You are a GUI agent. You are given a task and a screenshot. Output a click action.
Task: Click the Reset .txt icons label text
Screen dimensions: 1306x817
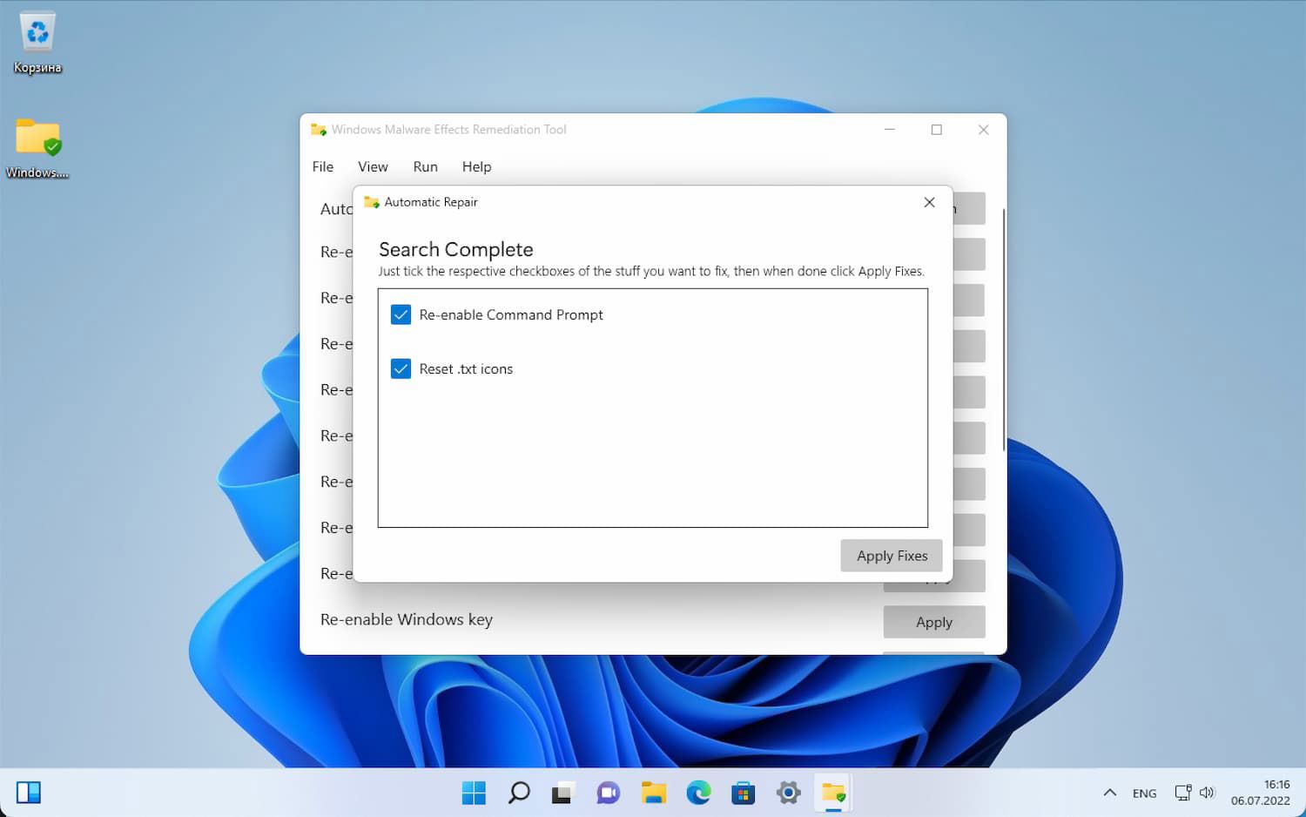(466, 368)
